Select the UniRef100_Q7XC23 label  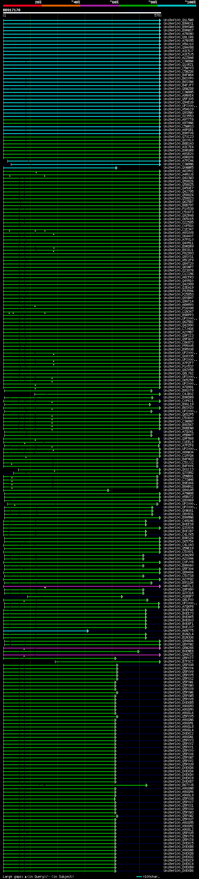(178, 137)
